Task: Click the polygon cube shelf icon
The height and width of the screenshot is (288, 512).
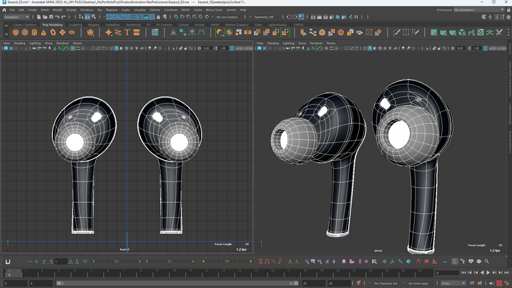Action: [25, 32]
